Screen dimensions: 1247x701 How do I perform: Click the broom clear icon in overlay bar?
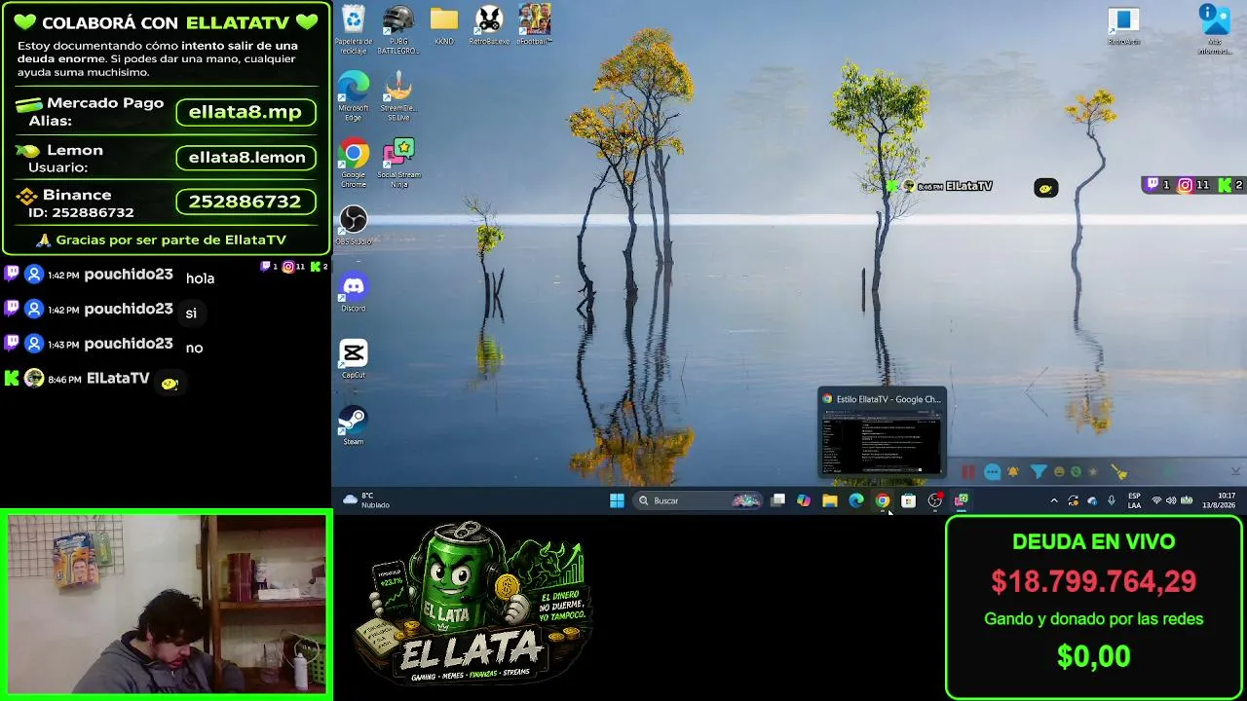1119,472
